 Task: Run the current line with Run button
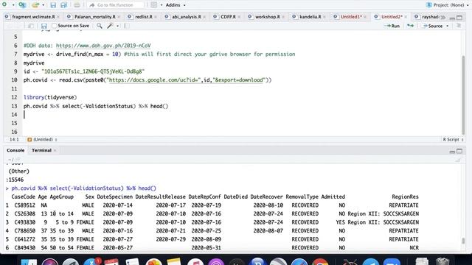click(392, 26)
